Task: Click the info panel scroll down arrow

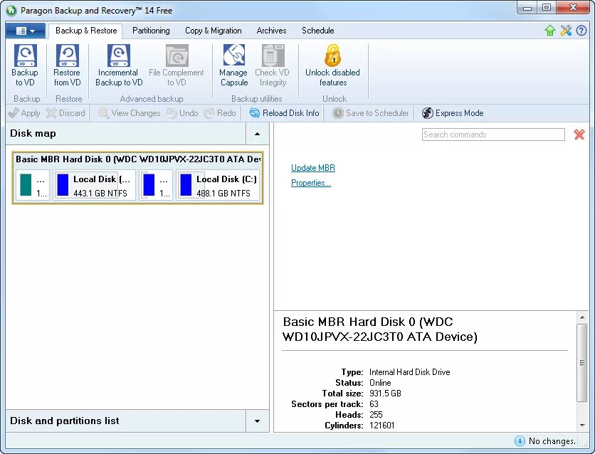Action: coord(582,425)
